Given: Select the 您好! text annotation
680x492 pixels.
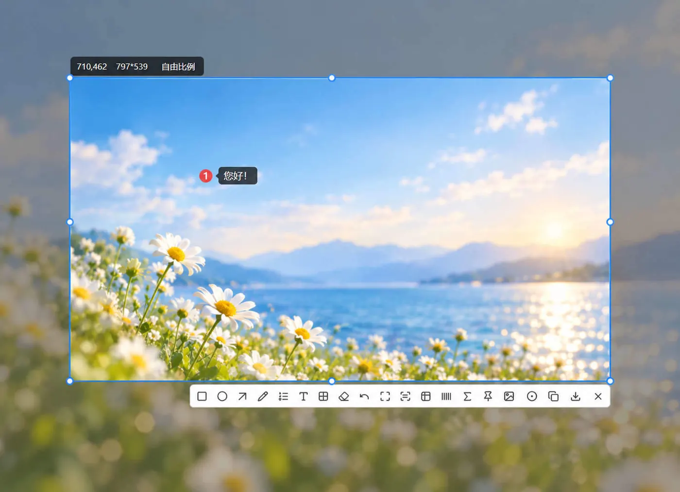Looking at the screenshot, I should pyautogui.click(x=238, y=176).
